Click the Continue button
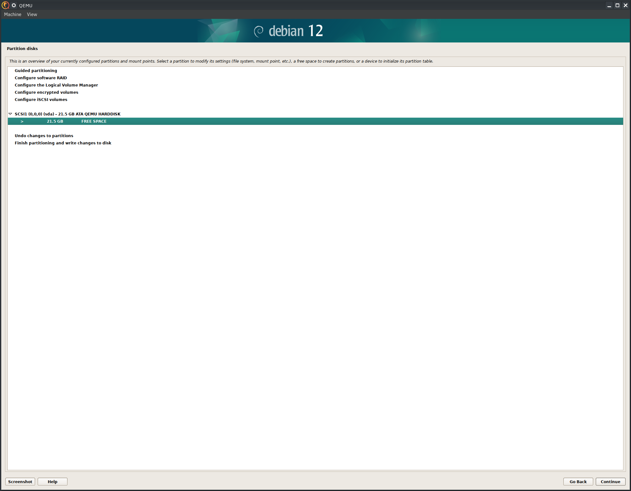This screenshot has height=491, width=631. 611,482
